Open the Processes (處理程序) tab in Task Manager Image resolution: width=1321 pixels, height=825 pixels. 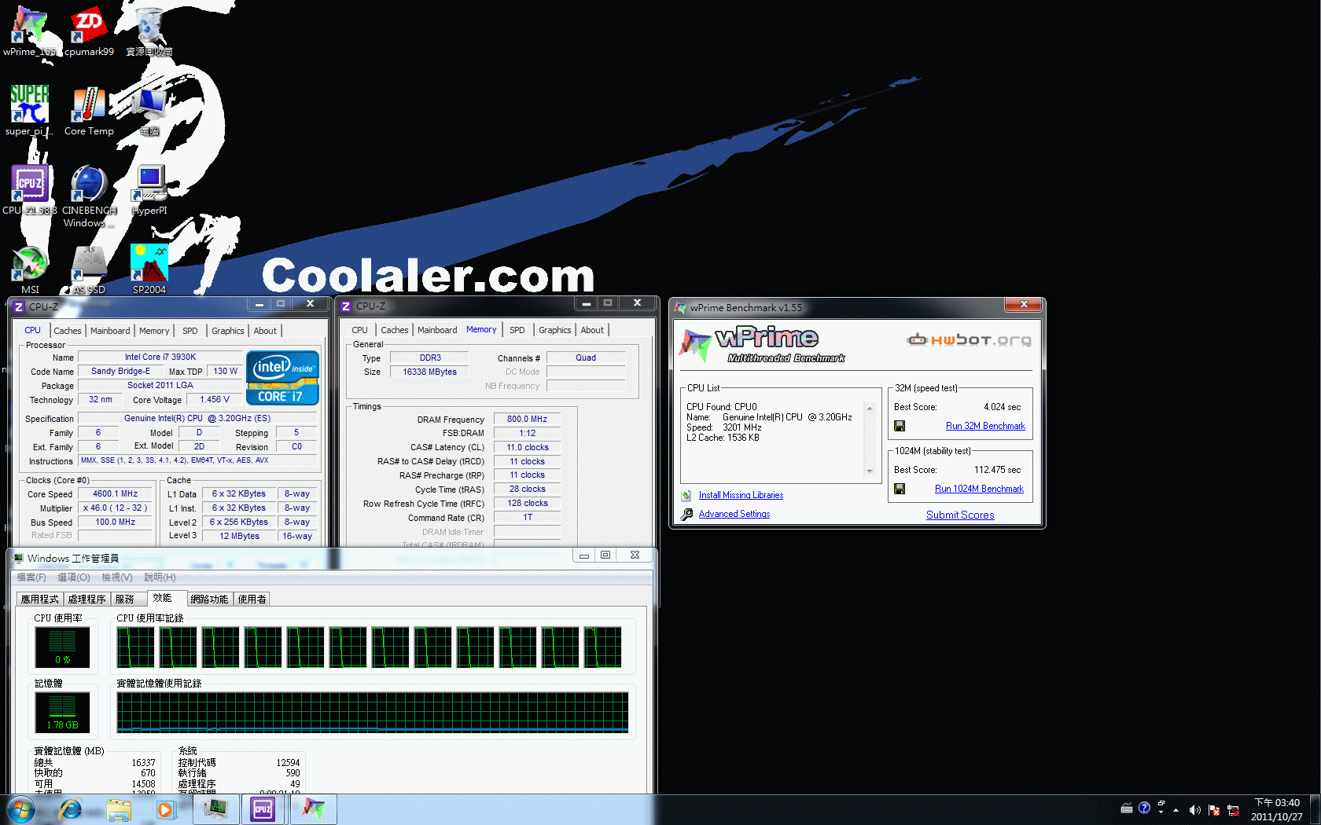(86, 599)
